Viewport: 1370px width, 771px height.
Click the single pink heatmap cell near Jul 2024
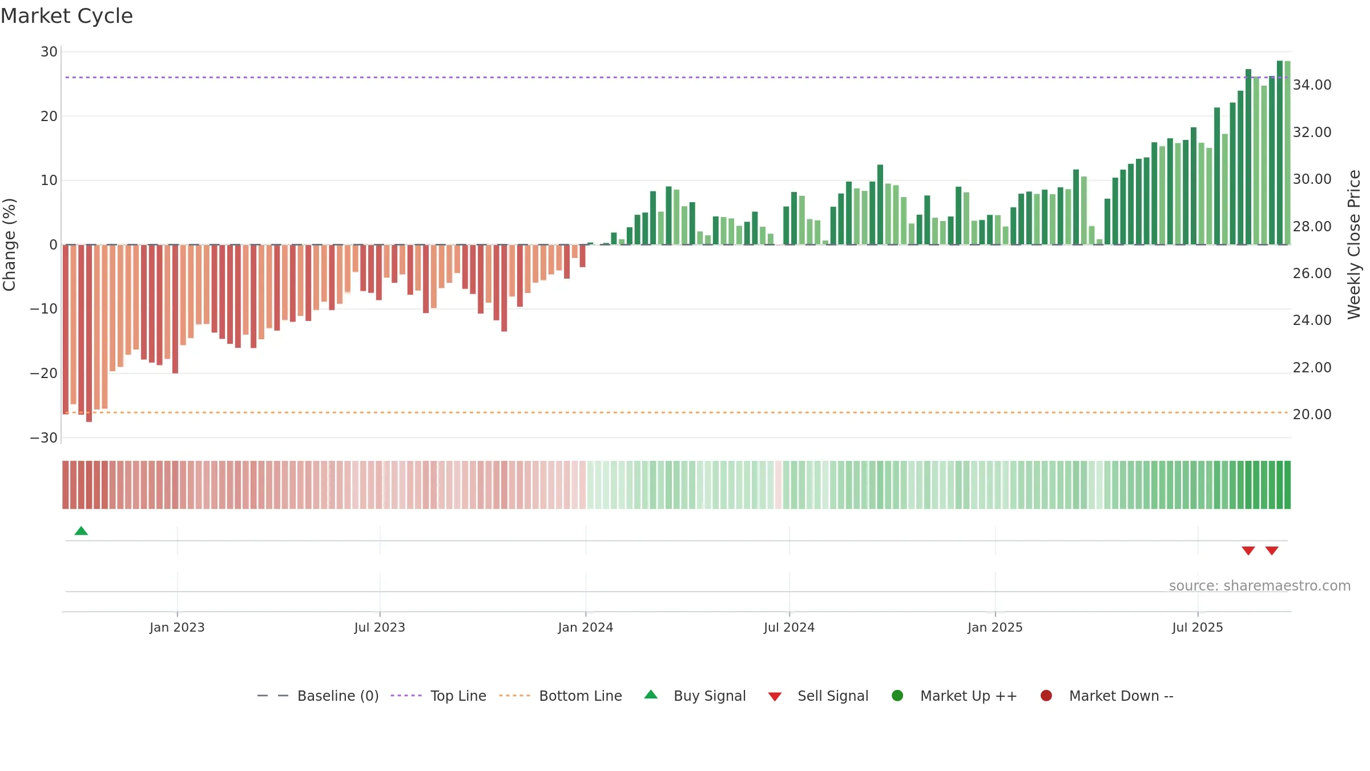coord(778,485)
